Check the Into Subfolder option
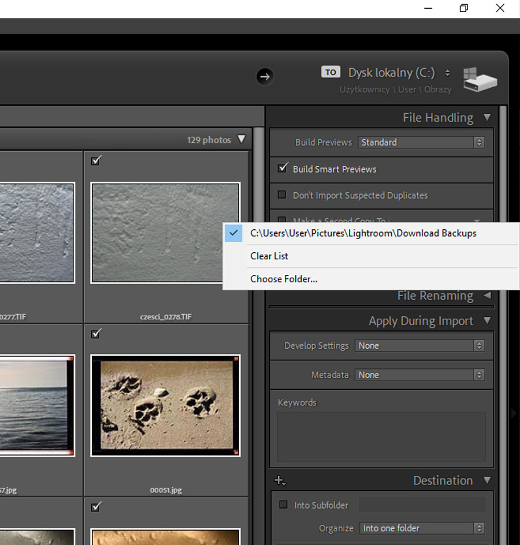Viewport: 520px width, 545px height. pyautogui.click(x=283, y=505)
